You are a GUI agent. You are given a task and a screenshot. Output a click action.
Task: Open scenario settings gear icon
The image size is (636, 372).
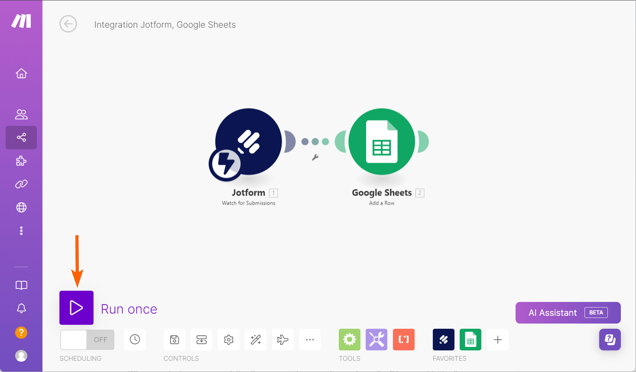(x=229, y=340)
